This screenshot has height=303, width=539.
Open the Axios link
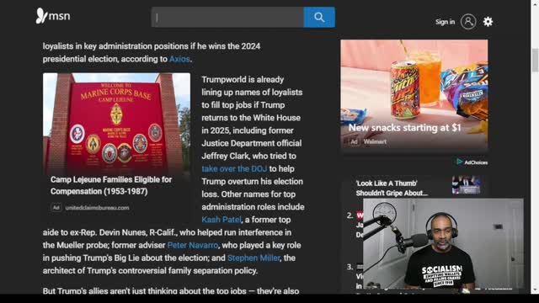pos(179,59)
